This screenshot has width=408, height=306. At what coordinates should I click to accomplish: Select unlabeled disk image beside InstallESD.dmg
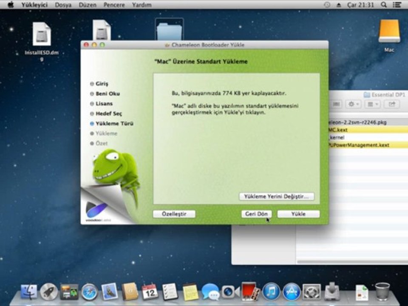point(102,30)
